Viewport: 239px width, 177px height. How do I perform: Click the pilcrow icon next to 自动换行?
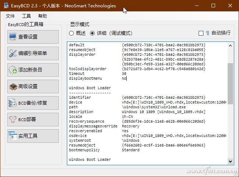[x=207, y=33]
